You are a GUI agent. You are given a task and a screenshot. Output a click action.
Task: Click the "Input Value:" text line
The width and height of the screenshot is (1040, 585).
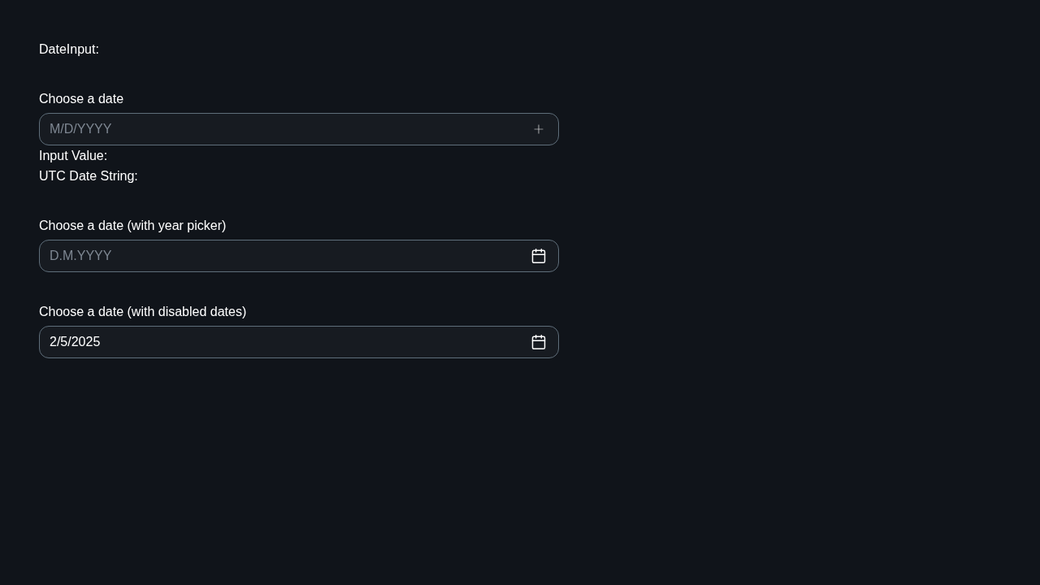point(73,156)
